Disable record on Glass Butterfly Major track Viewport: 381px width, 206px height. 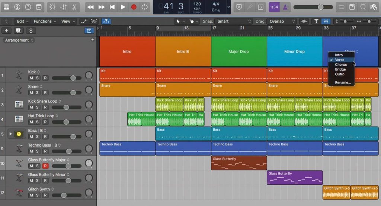[45, 166]
